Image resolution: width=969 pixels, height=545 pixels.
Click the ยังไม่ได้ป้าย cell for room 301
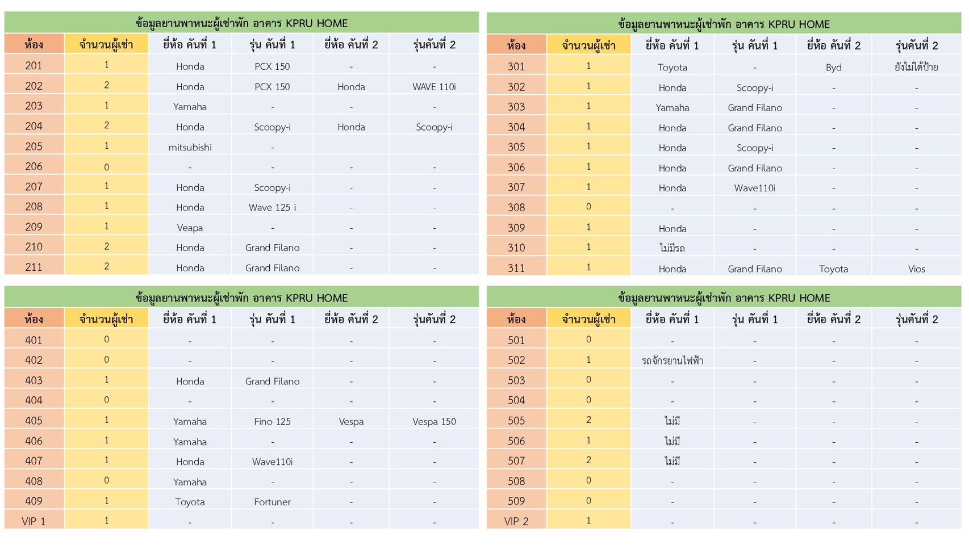(x=916, y=67)
